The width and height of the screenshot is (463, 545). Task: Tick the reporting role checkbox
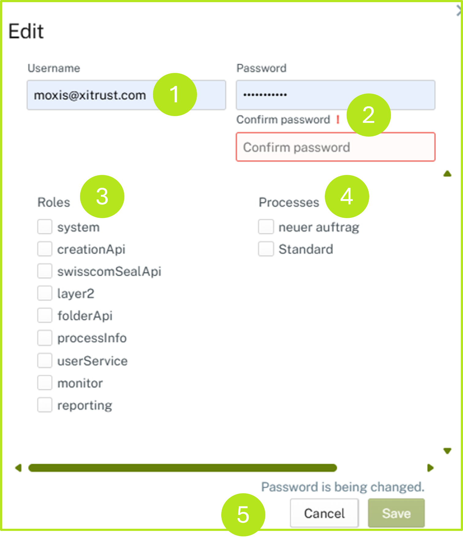[45, 405]
